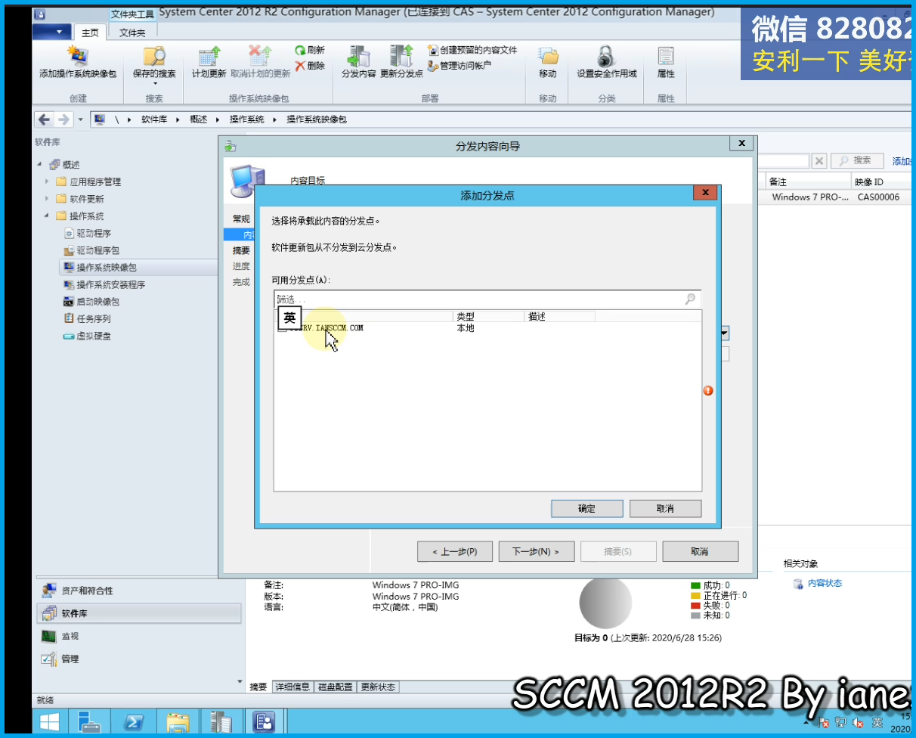
Task: Click the 映像 ID column header
Action: pyautogui.click(x=881, y=182)
